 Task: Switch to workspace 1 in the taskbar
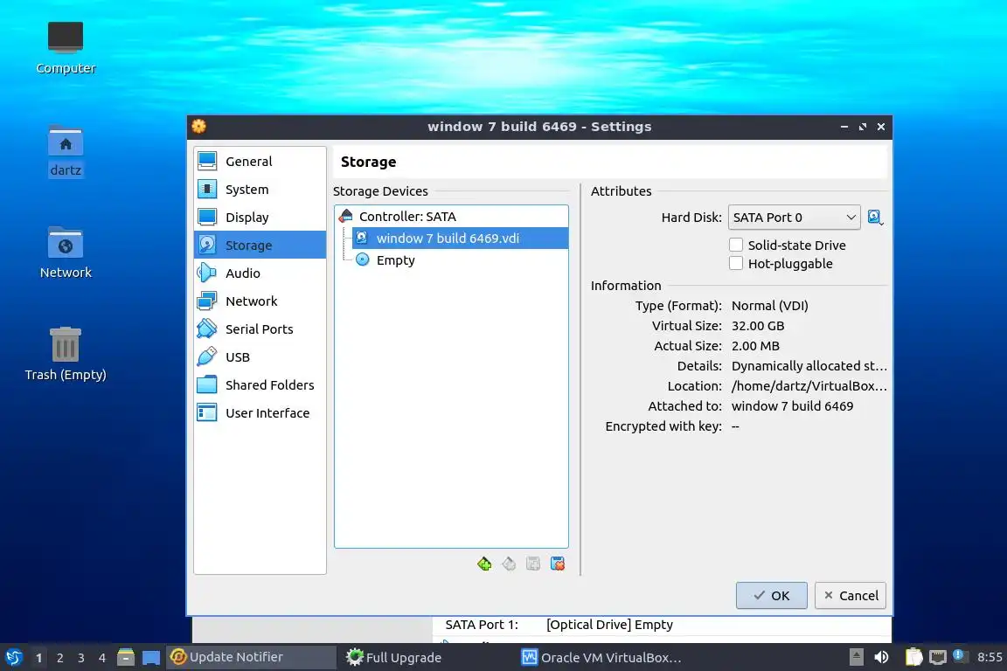click(39, 658)
